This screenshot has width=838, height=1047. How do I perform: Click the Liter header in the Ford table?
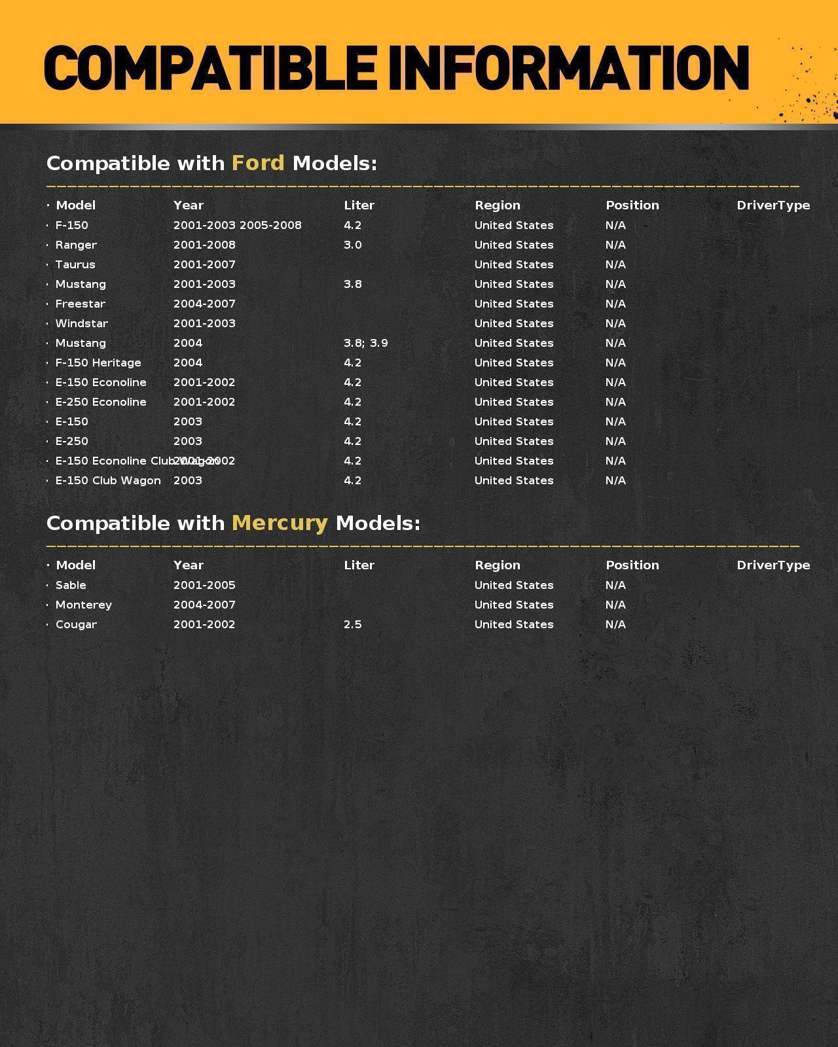(x=359, y=205)
